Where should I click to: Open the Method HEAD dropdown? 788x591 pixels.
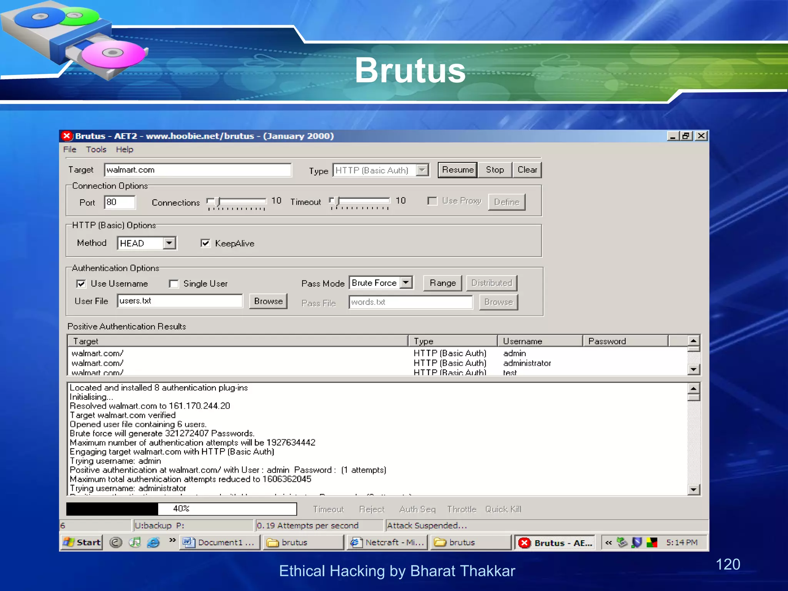click(x=169, y=243)
